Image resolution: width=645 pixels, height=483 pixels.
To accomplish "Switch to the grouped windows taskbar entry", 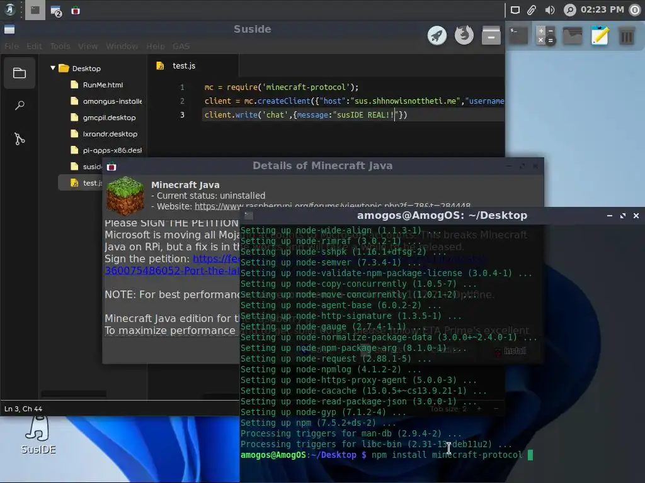I will (56, 11).
